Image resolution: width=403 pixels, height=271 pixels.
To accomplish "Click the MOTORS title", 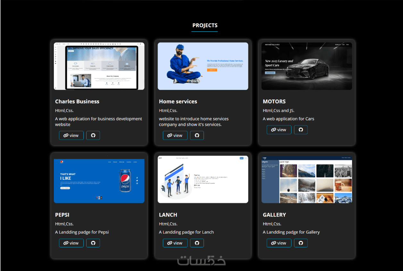I will (274, 101).
